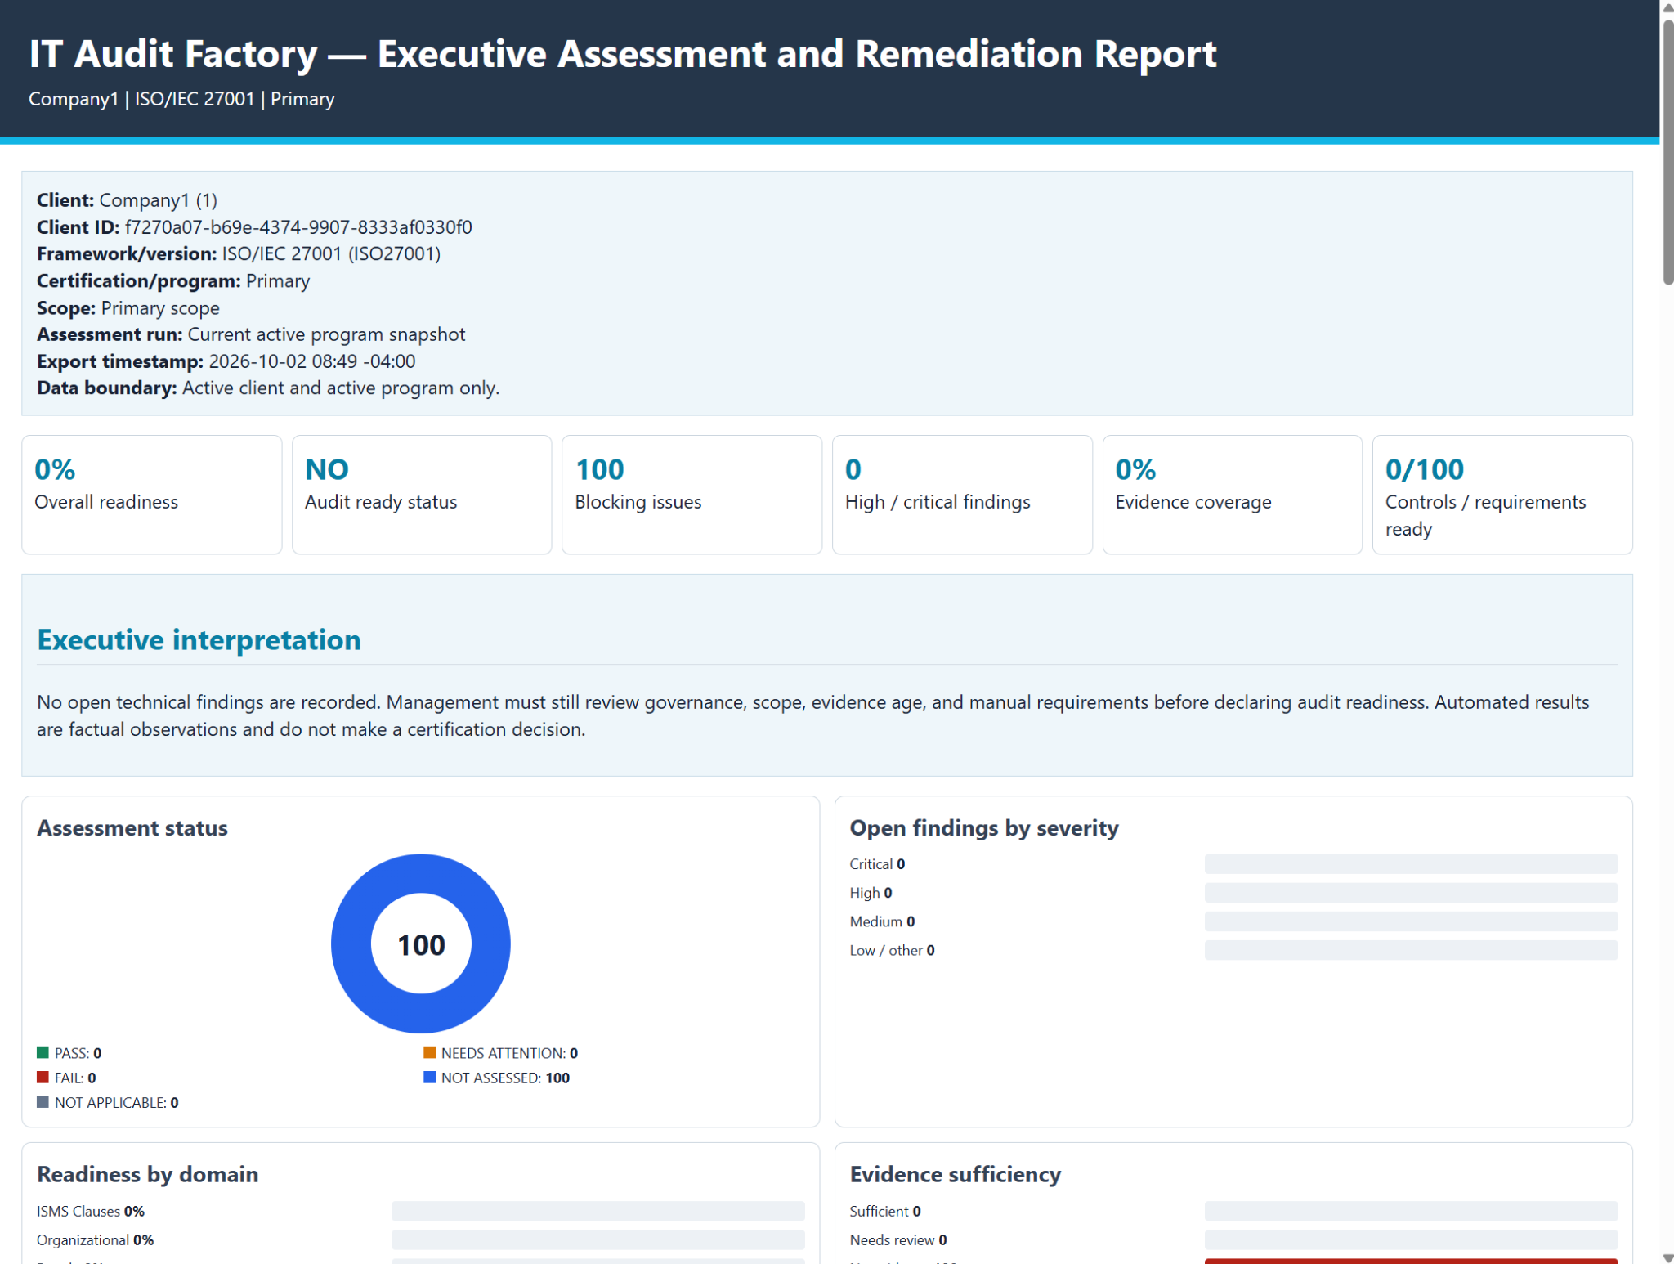
Task: Click the 'Company1 | ISO/IEC 27001 | Primary' subtitle
Action: (x=181, y=99)
